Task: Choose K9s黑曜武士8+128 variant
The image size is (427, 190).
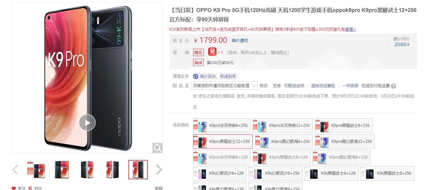Action: tap(332, 173)
